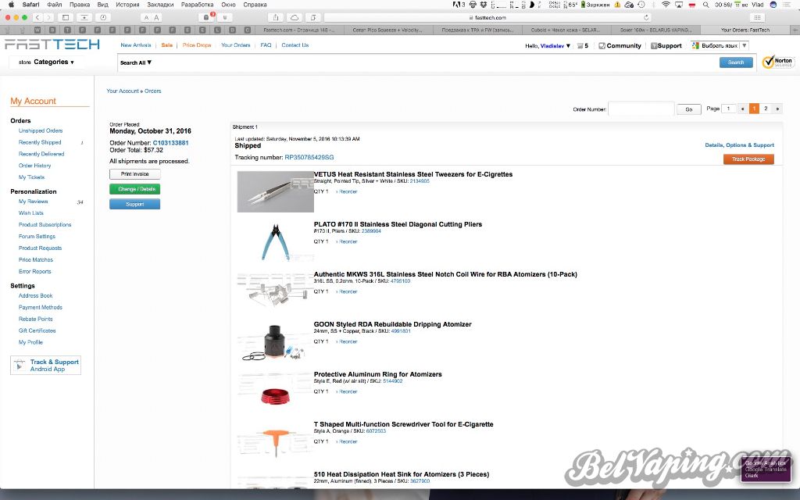This screenshot has height=500, width=800.
Task: Open the iCloud tabs button
Action: click(x=295, y=17)
